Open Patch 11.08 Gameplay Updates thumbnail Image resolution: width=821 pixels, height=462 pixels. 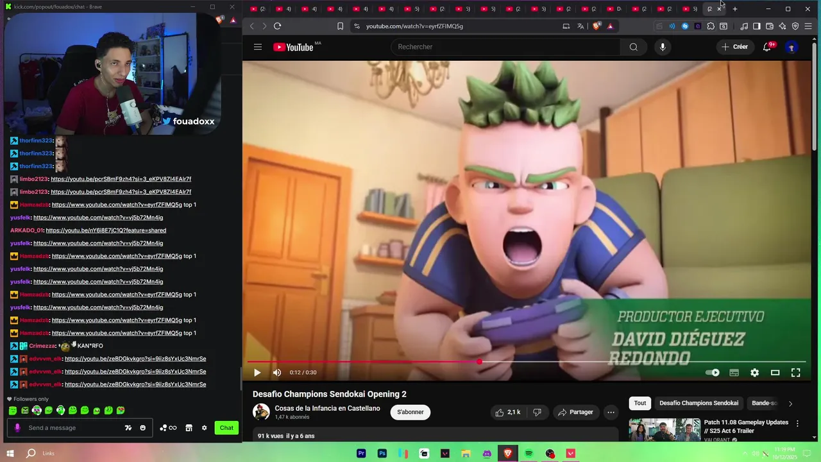[664, 430]
